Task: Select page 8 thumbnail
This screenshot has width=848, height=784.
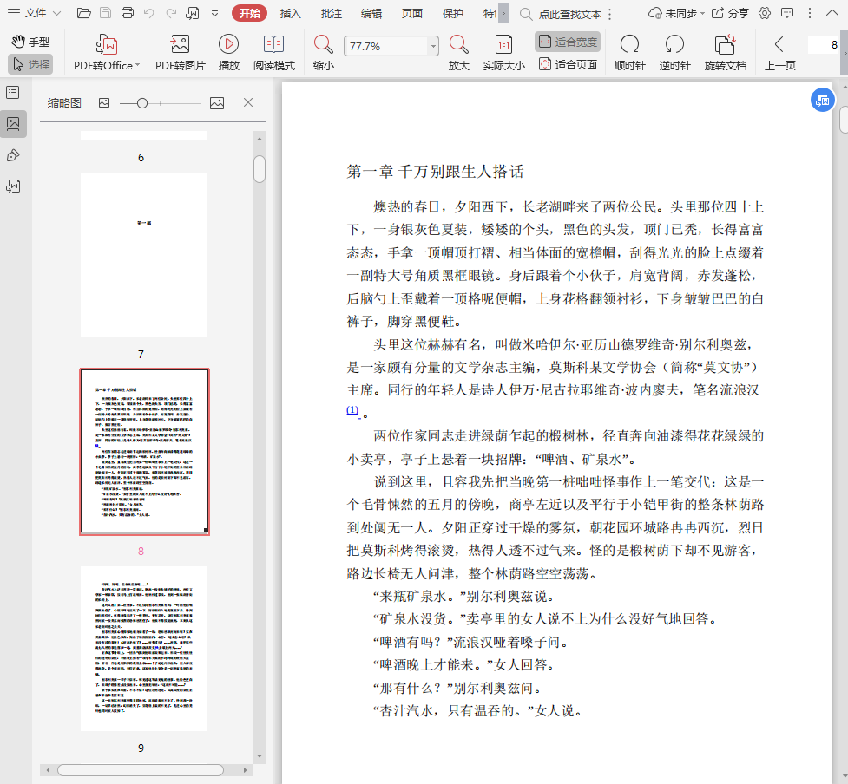Action: pyautogui.click(x=144, y=452)
